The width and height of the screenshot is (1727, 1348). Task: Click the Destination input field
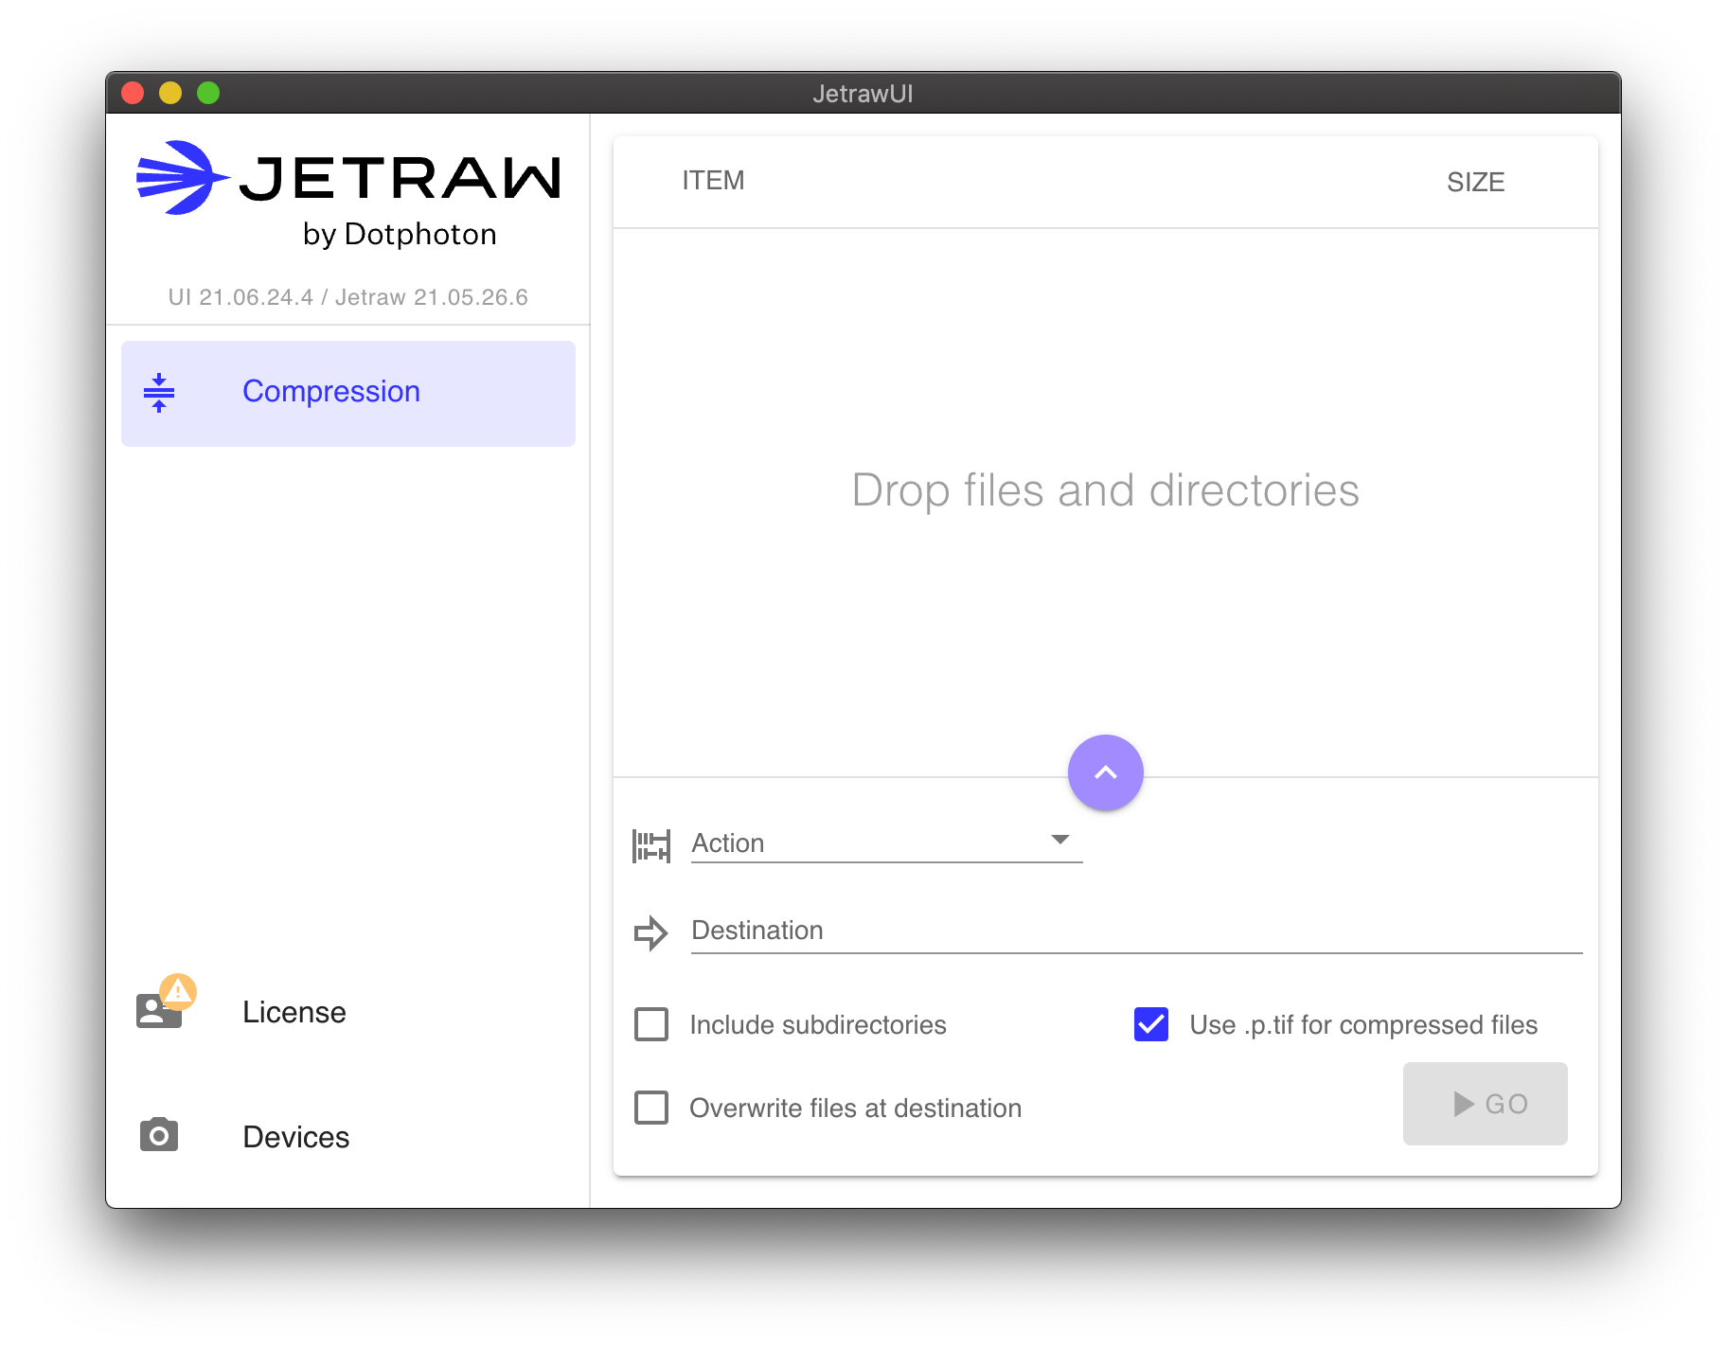[1136, 931]
